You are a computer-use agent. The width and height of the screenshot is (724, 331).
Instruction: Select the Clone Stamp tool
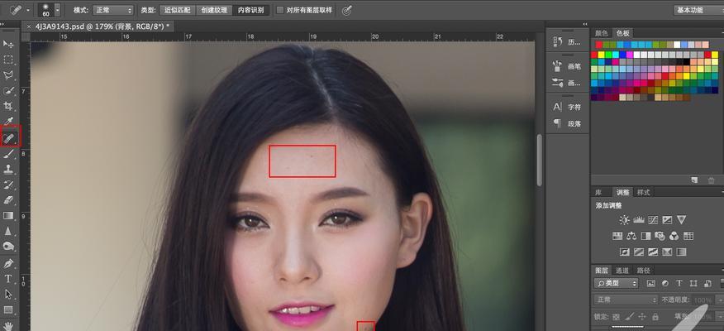tap(8, 169)
